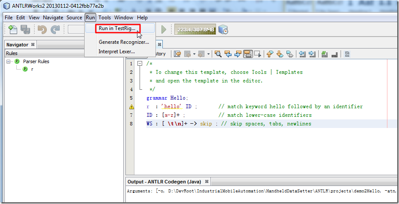The width and height of the screenshot is (399, 204).
Task: Choose Interpret Lexer... menu entry
Action: (x=119, y=52)
